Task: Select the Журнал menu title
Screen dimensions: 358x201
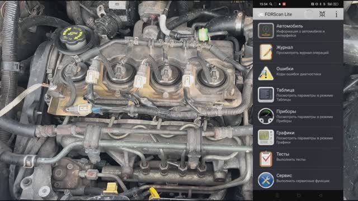Action: tap(285, 47)
